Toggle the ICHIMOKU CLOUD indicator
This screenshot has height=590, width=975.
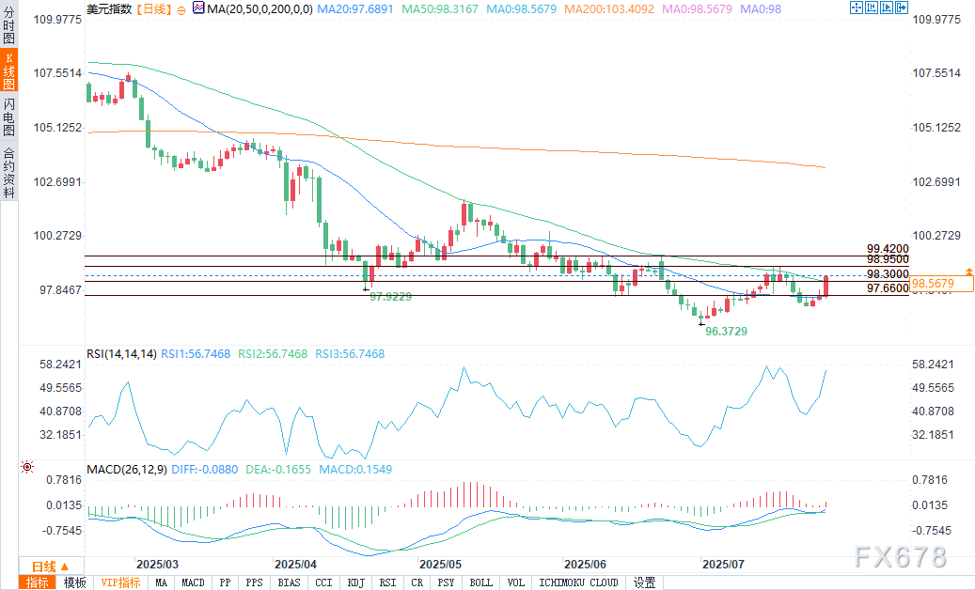(x=577, y=582)
